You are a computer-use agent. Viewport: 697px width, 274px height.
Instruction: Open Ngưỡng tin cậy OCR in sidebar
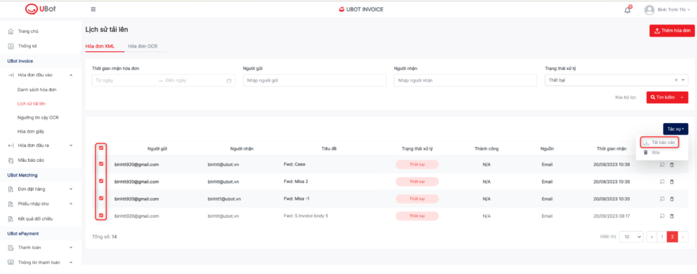[38, 118]
